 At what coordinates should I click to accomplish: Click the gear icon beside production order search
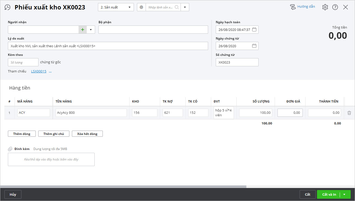[141, 7]
